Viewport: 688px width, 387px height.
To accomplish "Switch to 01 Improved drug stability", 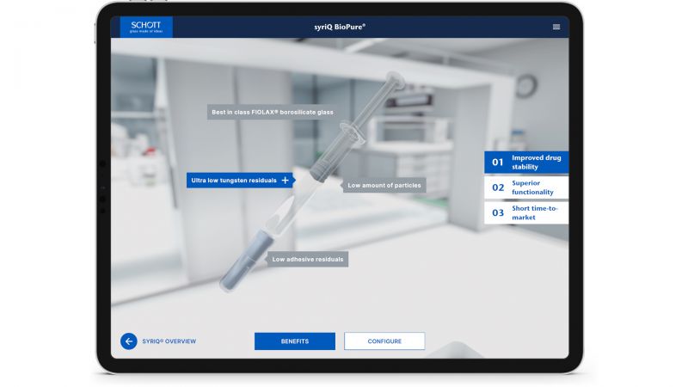I will point(525,162).
